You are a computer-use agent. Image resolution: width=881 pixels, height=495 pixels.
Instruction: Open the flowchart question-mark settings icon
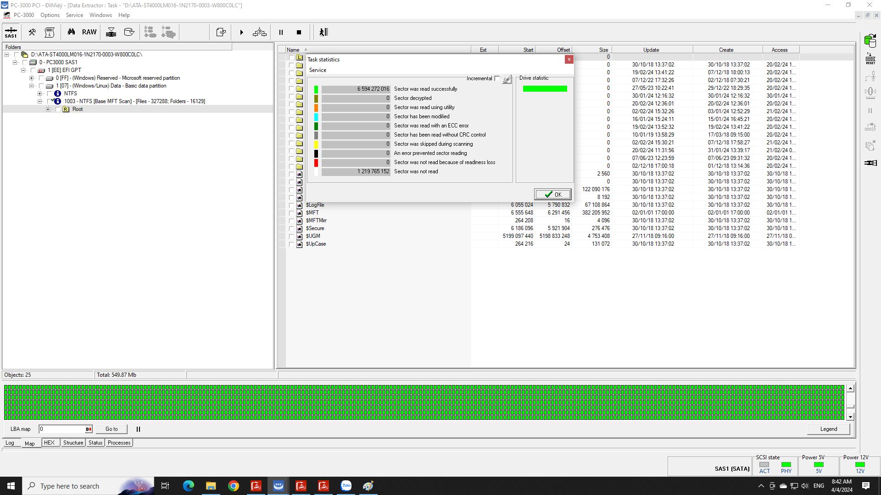tap(260, 32)
